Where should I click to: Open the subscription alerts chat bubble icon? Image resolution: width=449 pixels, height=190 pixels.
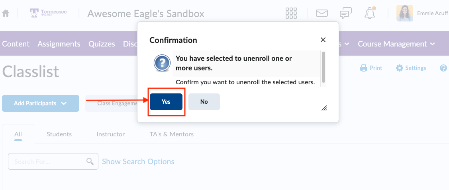[345, 13]
